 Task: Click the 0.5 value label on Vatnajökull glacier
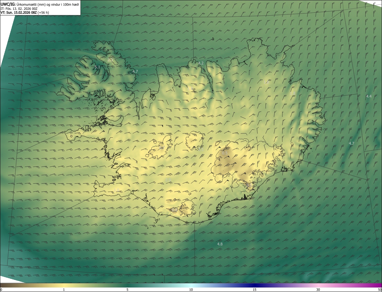pos(225,153)
